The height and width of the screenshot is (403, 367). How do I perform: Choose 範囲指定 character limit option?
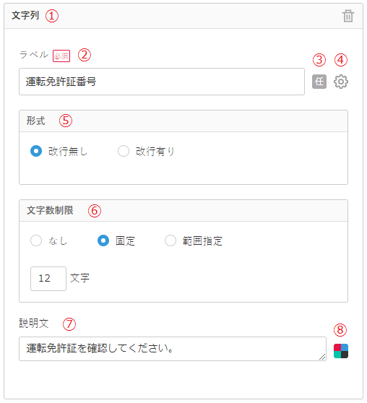170,240
